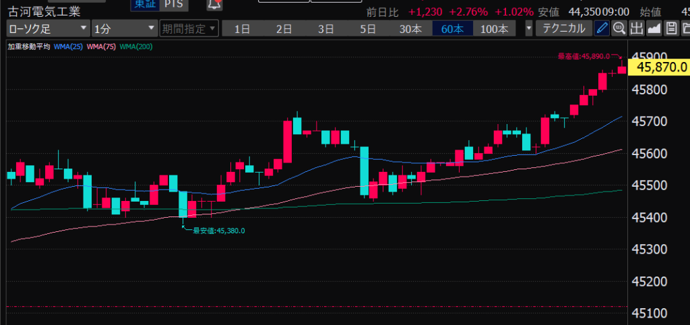Click the alert bell icon
The width and height of the screenshot is (690, 325).
tap(214, 5)
